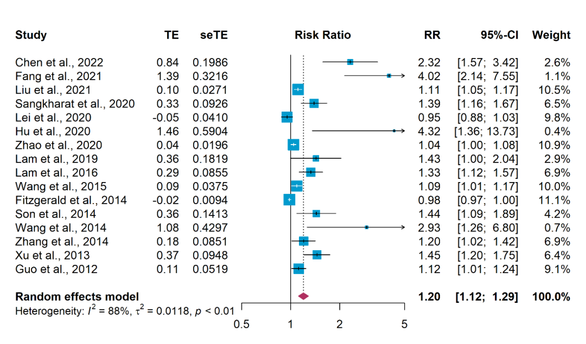The height and width of the screenshot is (344, 586).
Task: Click the Risk Ratio plot heading
Action: (x=323, y=36)
